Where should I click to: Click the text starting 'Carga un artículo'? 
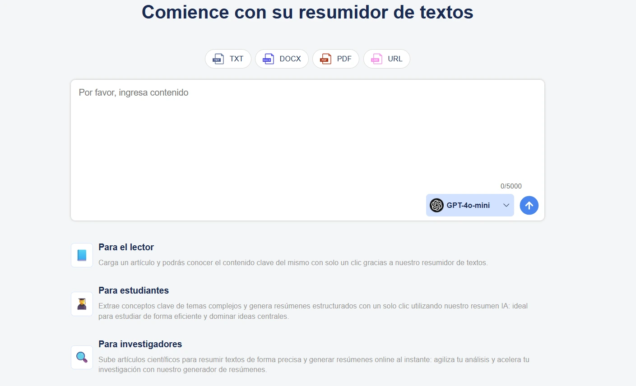(x=293, y=262)
